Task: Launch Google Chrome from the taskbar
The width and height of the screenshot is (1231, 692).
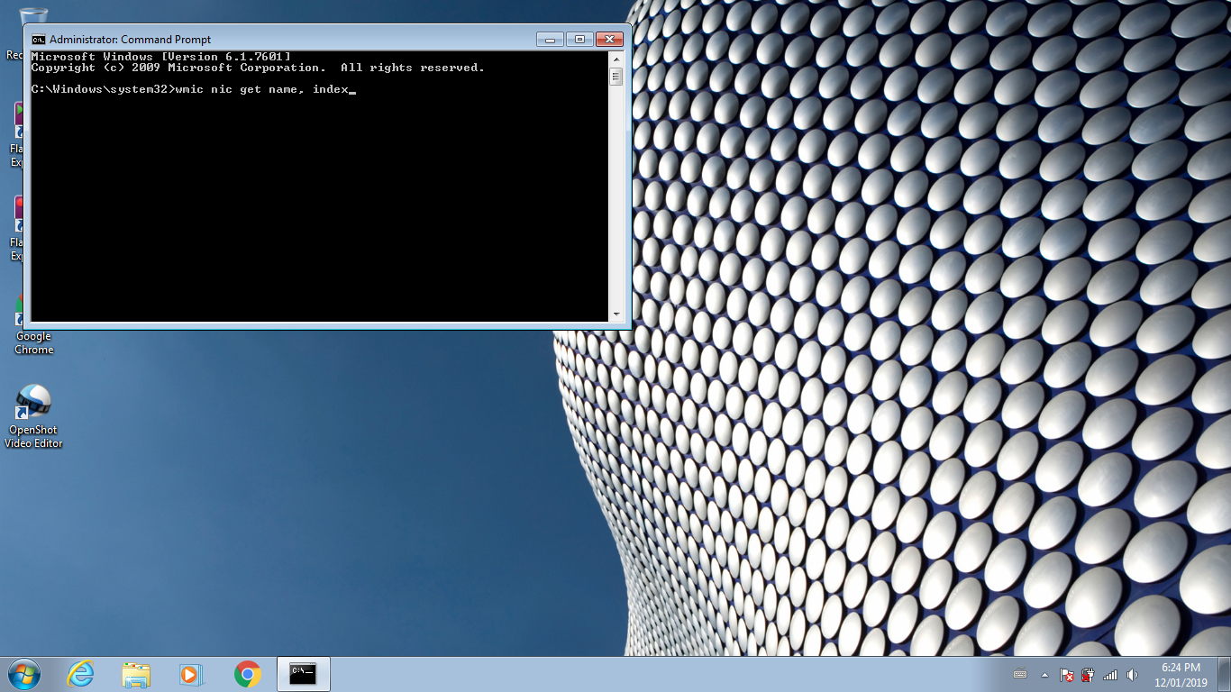Action: point(248,674)
